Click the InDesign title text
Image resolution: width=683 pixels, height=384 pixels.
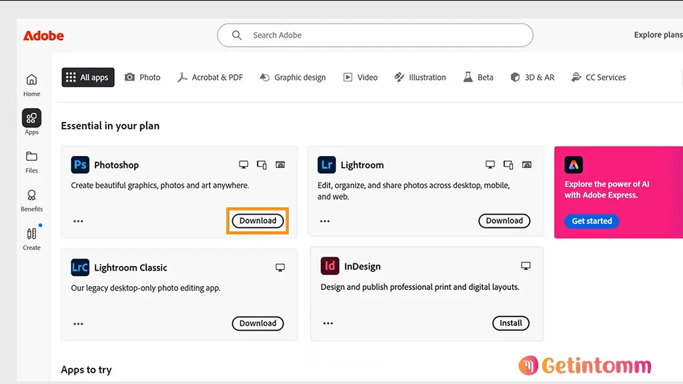362,267
